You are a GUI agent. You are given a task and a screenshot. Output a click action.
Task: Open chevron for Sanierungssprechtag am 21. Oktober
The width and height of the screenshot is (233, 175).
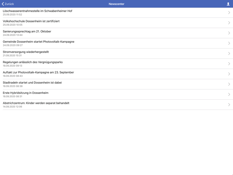[x=229, y=33]
